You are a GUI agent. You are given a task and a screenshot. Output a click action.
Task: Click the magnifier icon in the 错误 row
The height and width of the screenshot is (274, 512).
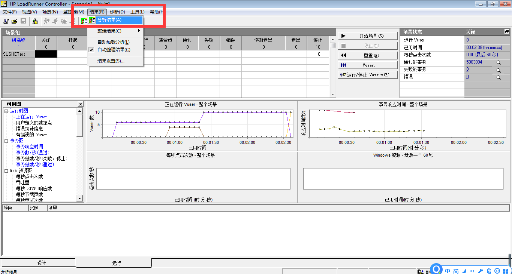[x=499, y=77]
